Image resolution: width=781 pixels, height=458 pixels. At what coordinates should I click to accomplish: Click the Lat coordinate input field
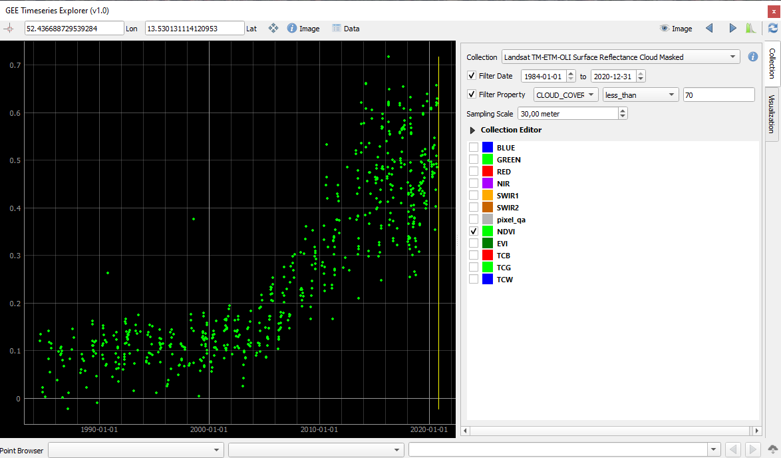click(x=194, y=29)
